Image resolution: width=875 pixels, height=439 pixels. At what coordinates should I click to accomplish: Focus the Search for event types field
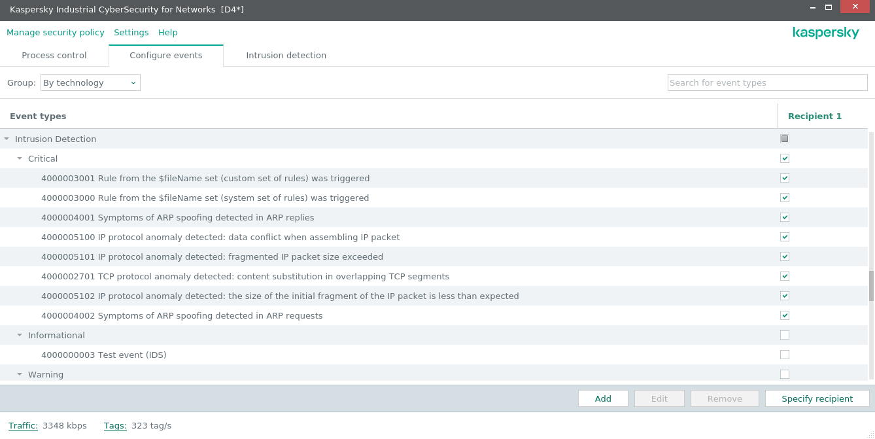coord(767,82)
